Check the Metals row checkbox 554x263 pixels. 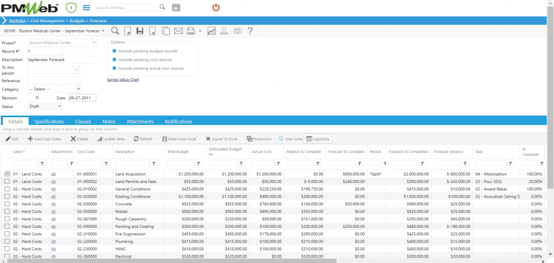(6, 211)
